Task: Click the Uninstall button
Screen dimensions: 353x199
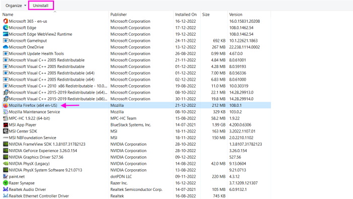Action: [x=41, y=6]
